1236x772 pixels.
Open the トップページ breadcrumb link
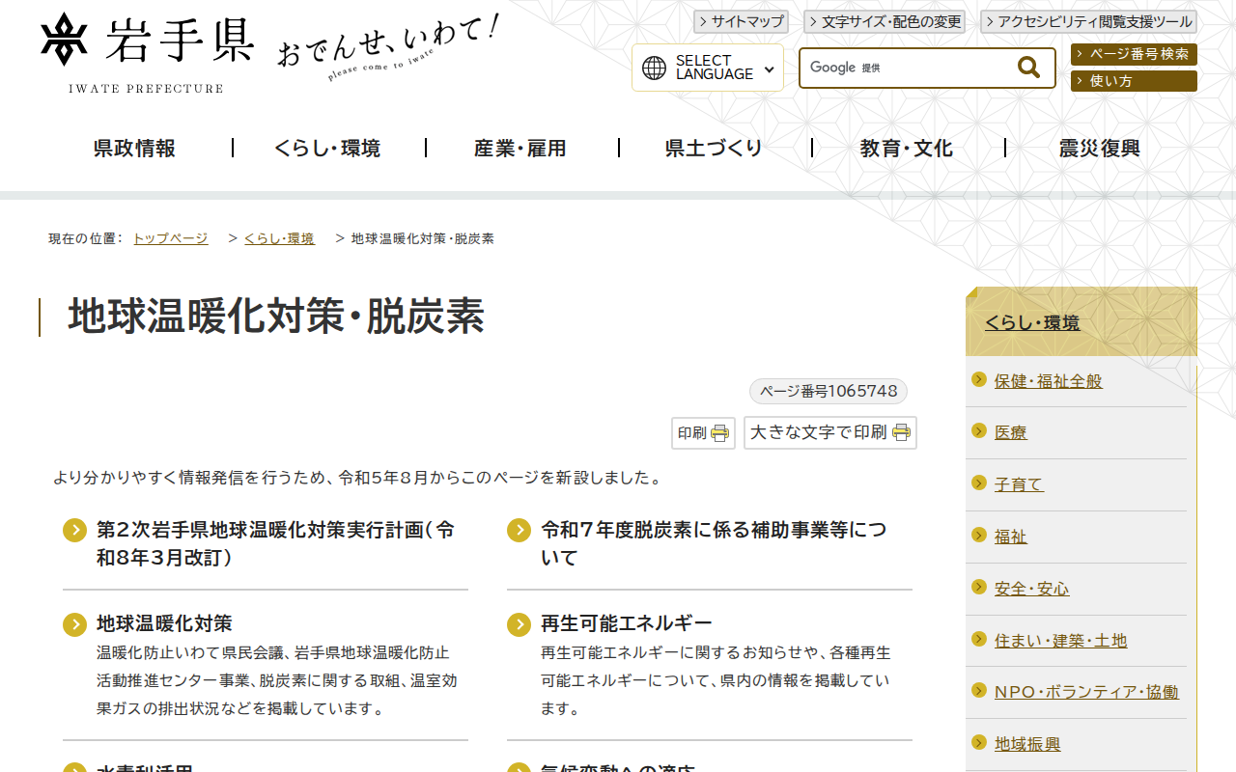(x=170, y=237)
